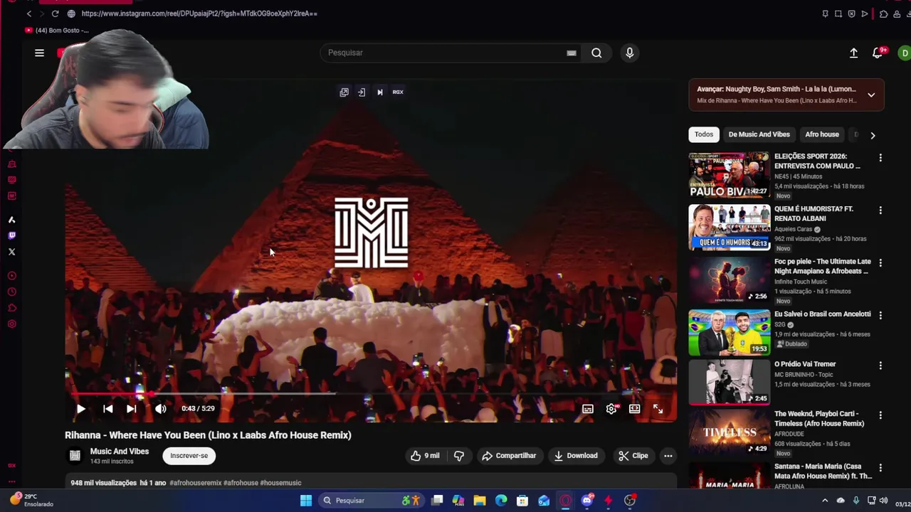Open more actions menu below the video
Image resolution: width=911 pixels, height=512 pixels.
pyautogui.click(x=668, y=456)
